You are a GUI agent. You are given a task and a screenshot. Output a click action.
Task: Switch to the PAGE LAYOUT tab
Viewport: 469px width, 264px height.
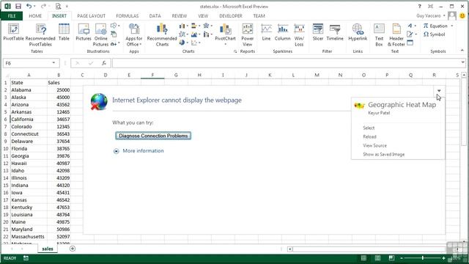tap(91, 16)
